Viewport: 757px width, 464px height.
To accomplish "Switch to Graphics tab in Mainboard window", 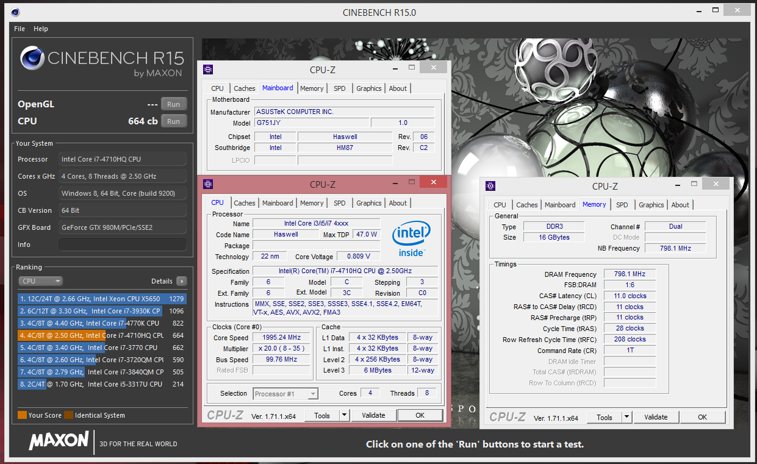I will click(369, 88).
